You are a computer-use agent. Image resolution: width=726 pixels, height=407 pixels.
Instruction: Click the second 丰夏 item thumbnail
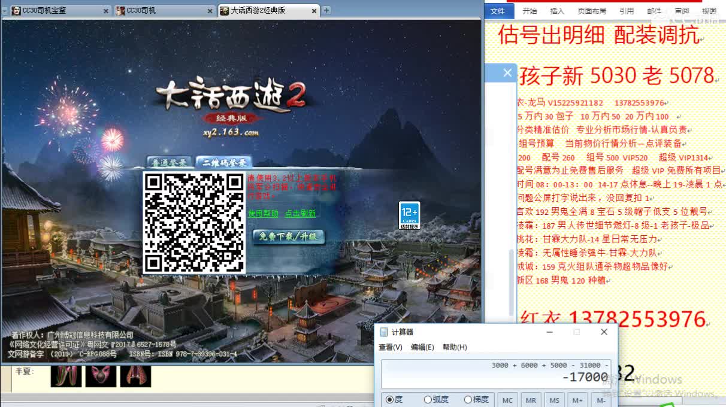[101, 376]
